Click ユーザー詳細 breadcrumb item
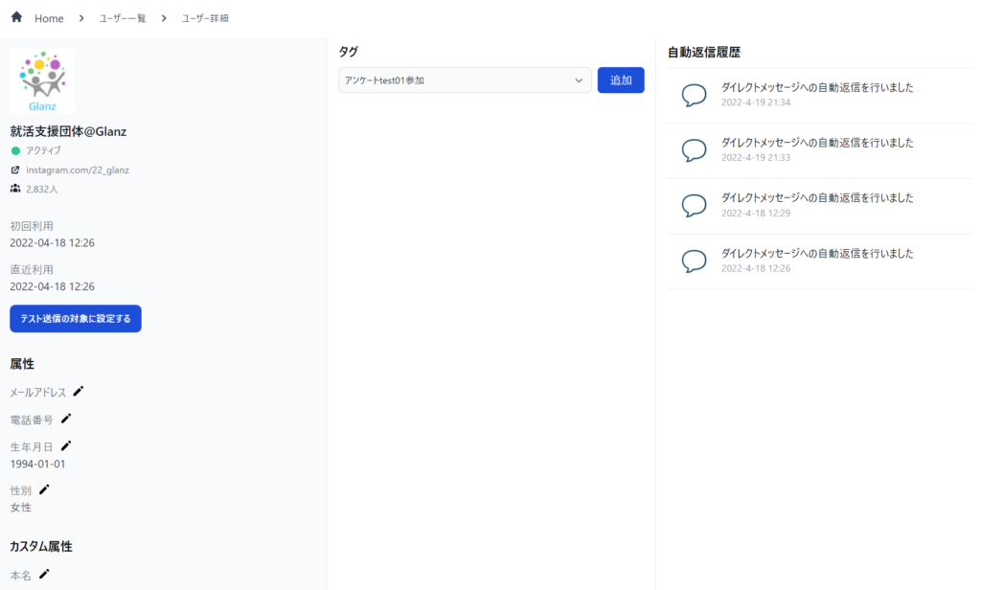This screenshot has height=590, width=981. point(205,18)
